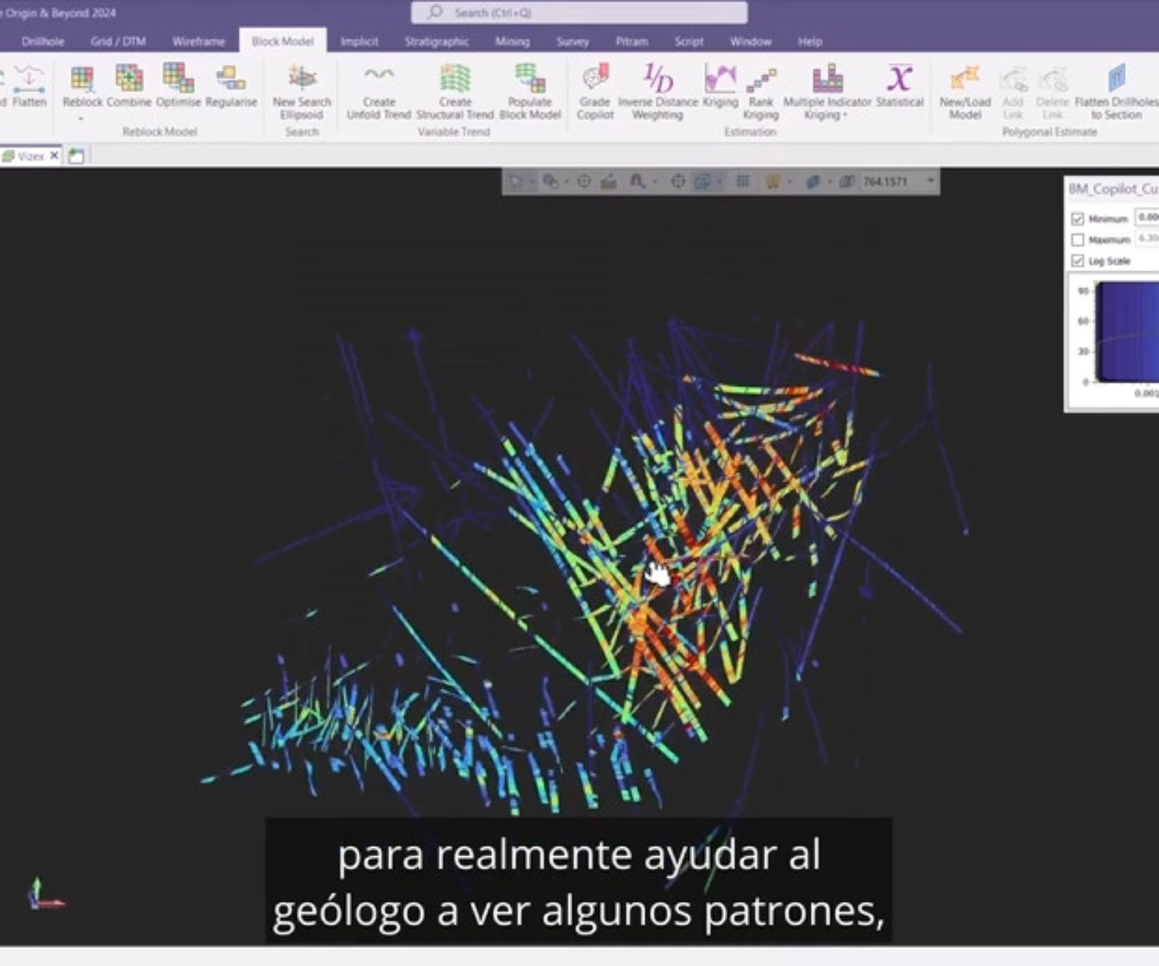This screenshot has height=966, width=1159.
Task: Expand the Multiple Indicator Kriging dropdown
Action: click(845, 115)
